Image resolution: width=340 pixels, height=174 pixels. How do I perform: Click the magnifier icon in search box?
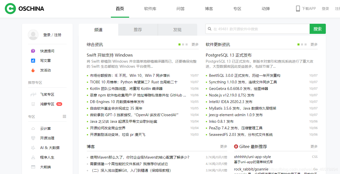click(x=210, y=29)
